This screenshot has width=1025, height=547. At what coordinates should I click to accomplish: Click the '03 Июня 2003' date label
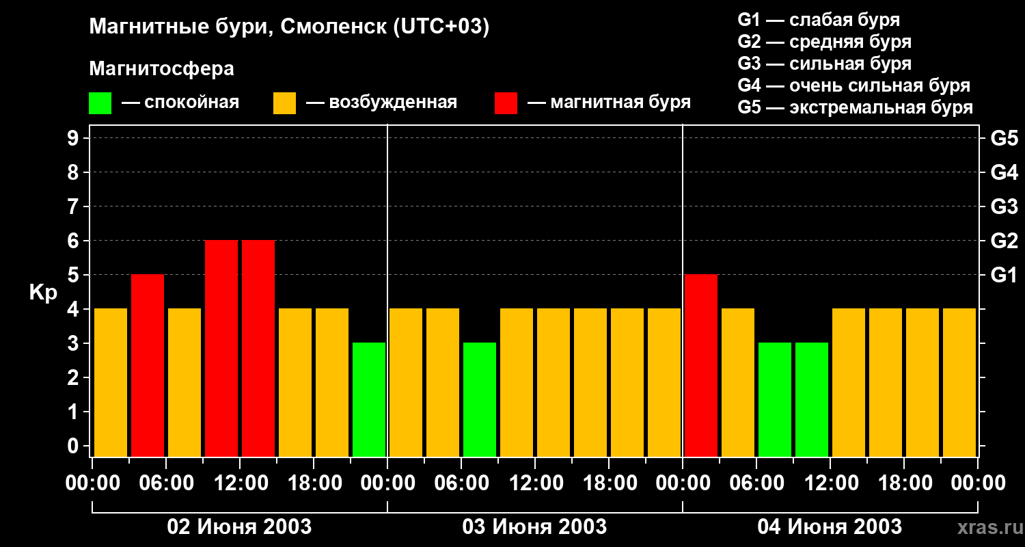[535, 527]
